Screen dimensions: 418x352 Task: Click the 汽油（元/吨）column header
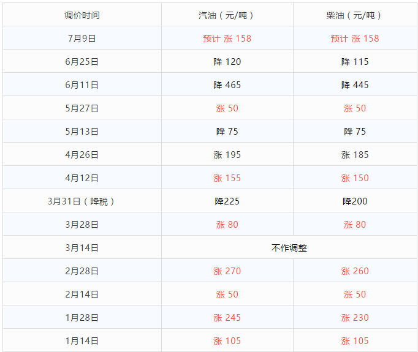(x=227, y=15)
